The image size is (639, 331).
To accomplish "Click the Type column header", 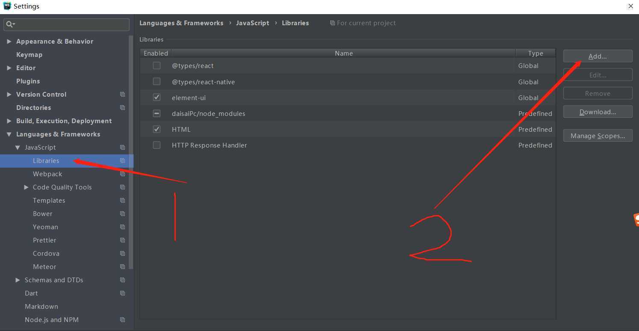I will (535, 53).
